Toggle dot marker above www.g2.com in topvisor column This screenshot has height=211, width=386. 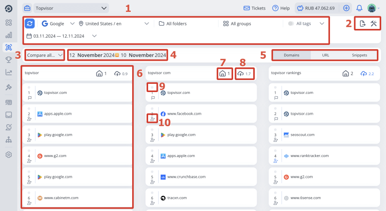29,150
